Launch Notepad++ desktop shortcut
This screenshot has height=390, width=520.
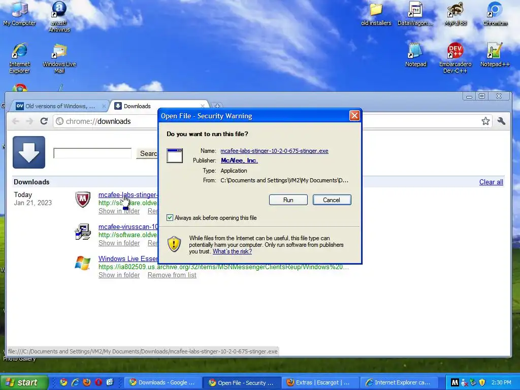495,55
